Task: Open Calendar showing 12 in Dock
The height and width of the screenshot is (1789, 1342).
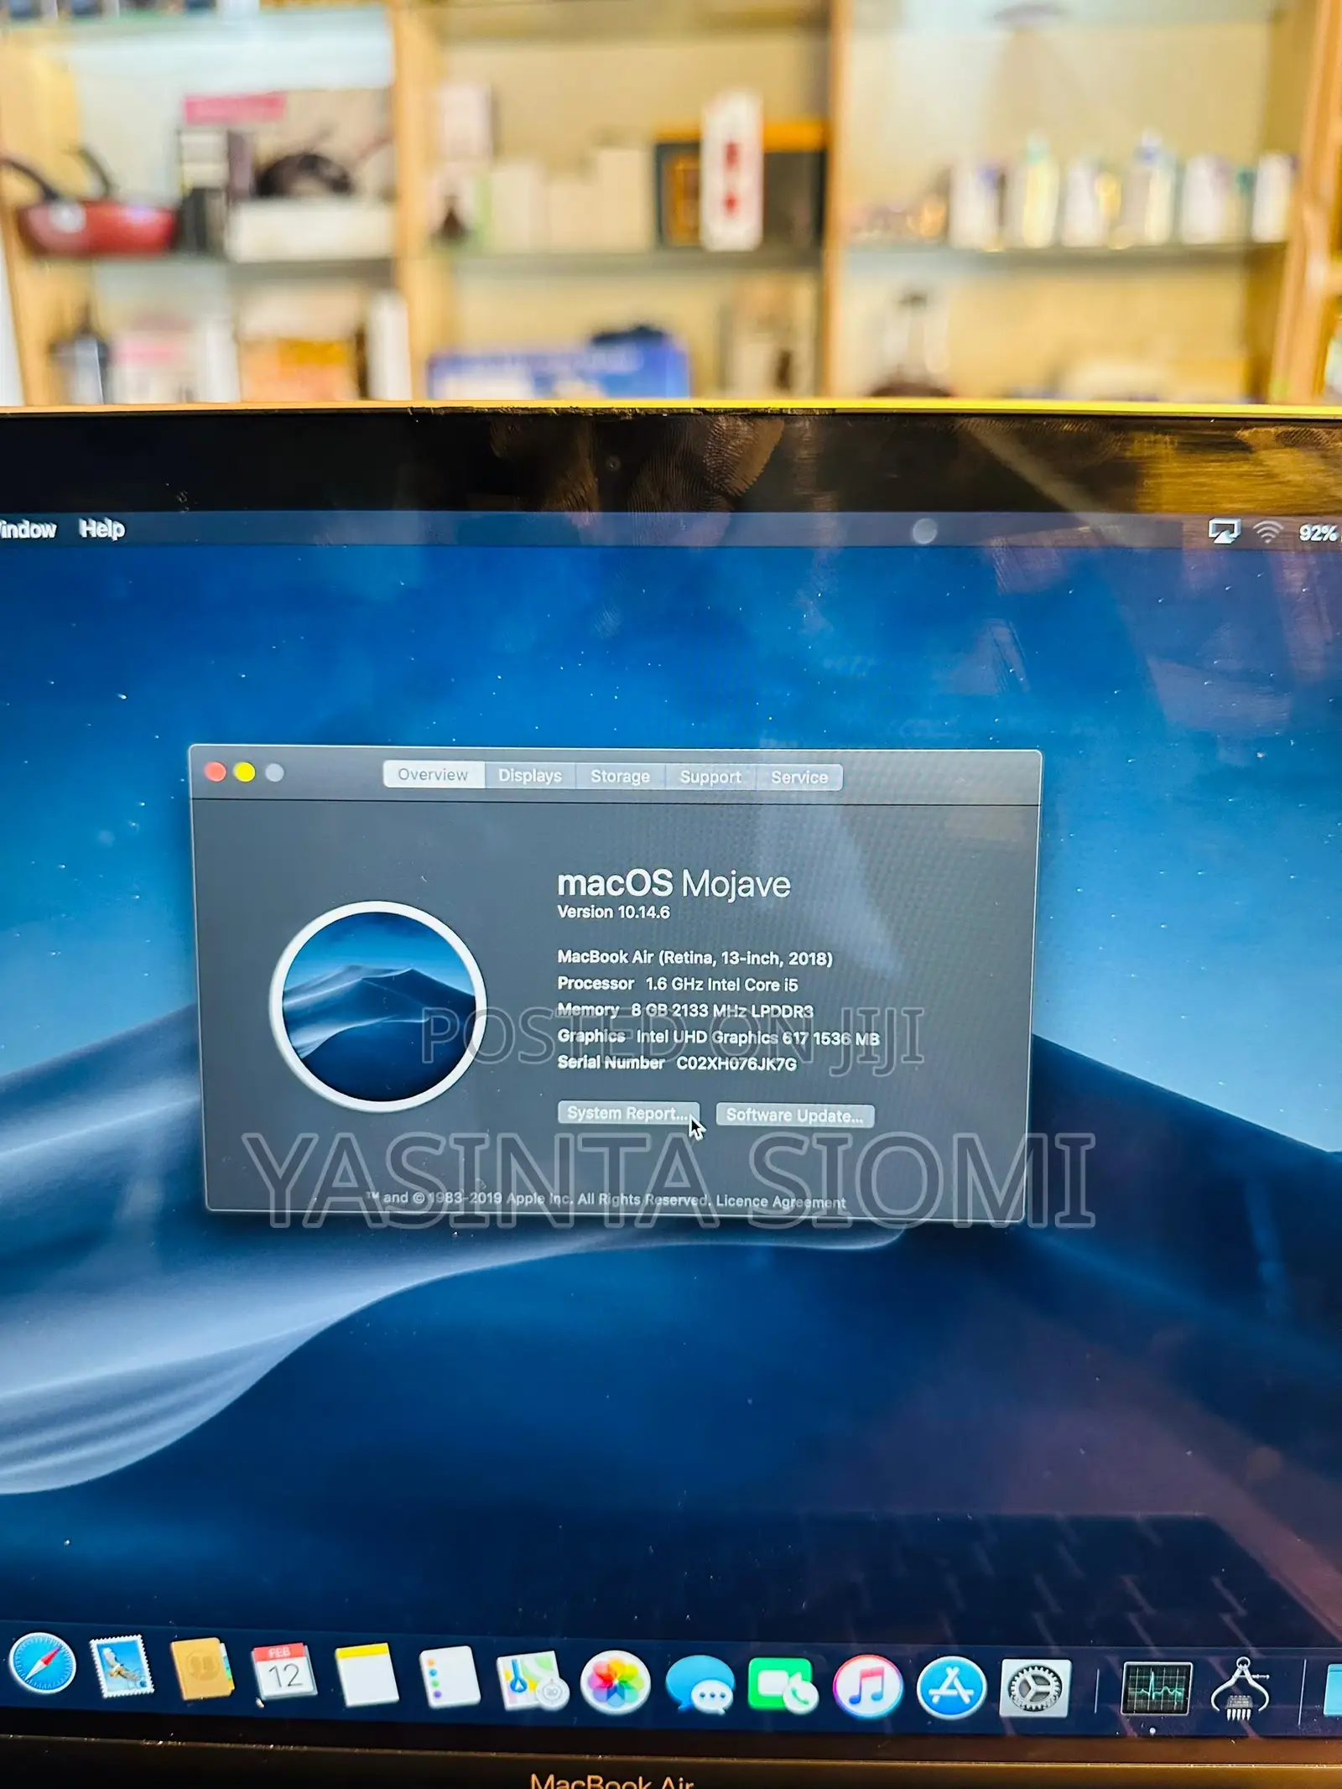Action: click(283, 1672)
